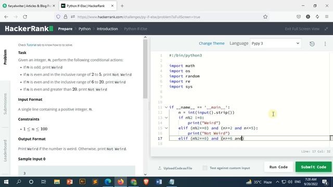Viewport: 333px width, 187px height.
Task: Click the problem panel scroll-up arrow
Action: [145, 37]
